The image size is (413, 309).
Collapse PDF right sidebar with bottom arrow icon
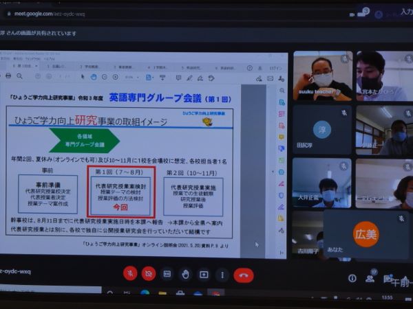pos(282,253)
